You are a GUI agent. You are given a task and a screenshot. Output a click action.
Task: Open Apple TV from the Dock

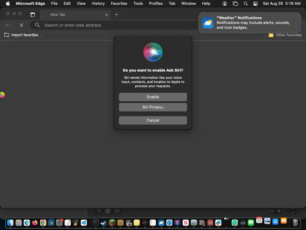227,219
